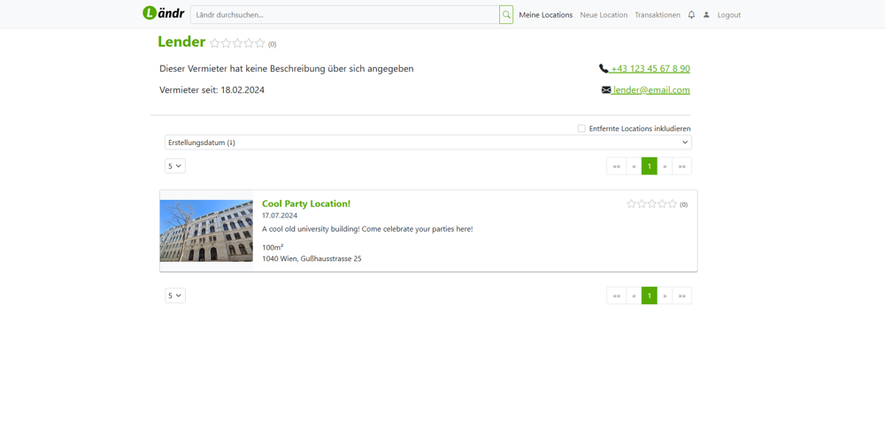
Task: Click the Ländr logo
Action: [163, 13]
